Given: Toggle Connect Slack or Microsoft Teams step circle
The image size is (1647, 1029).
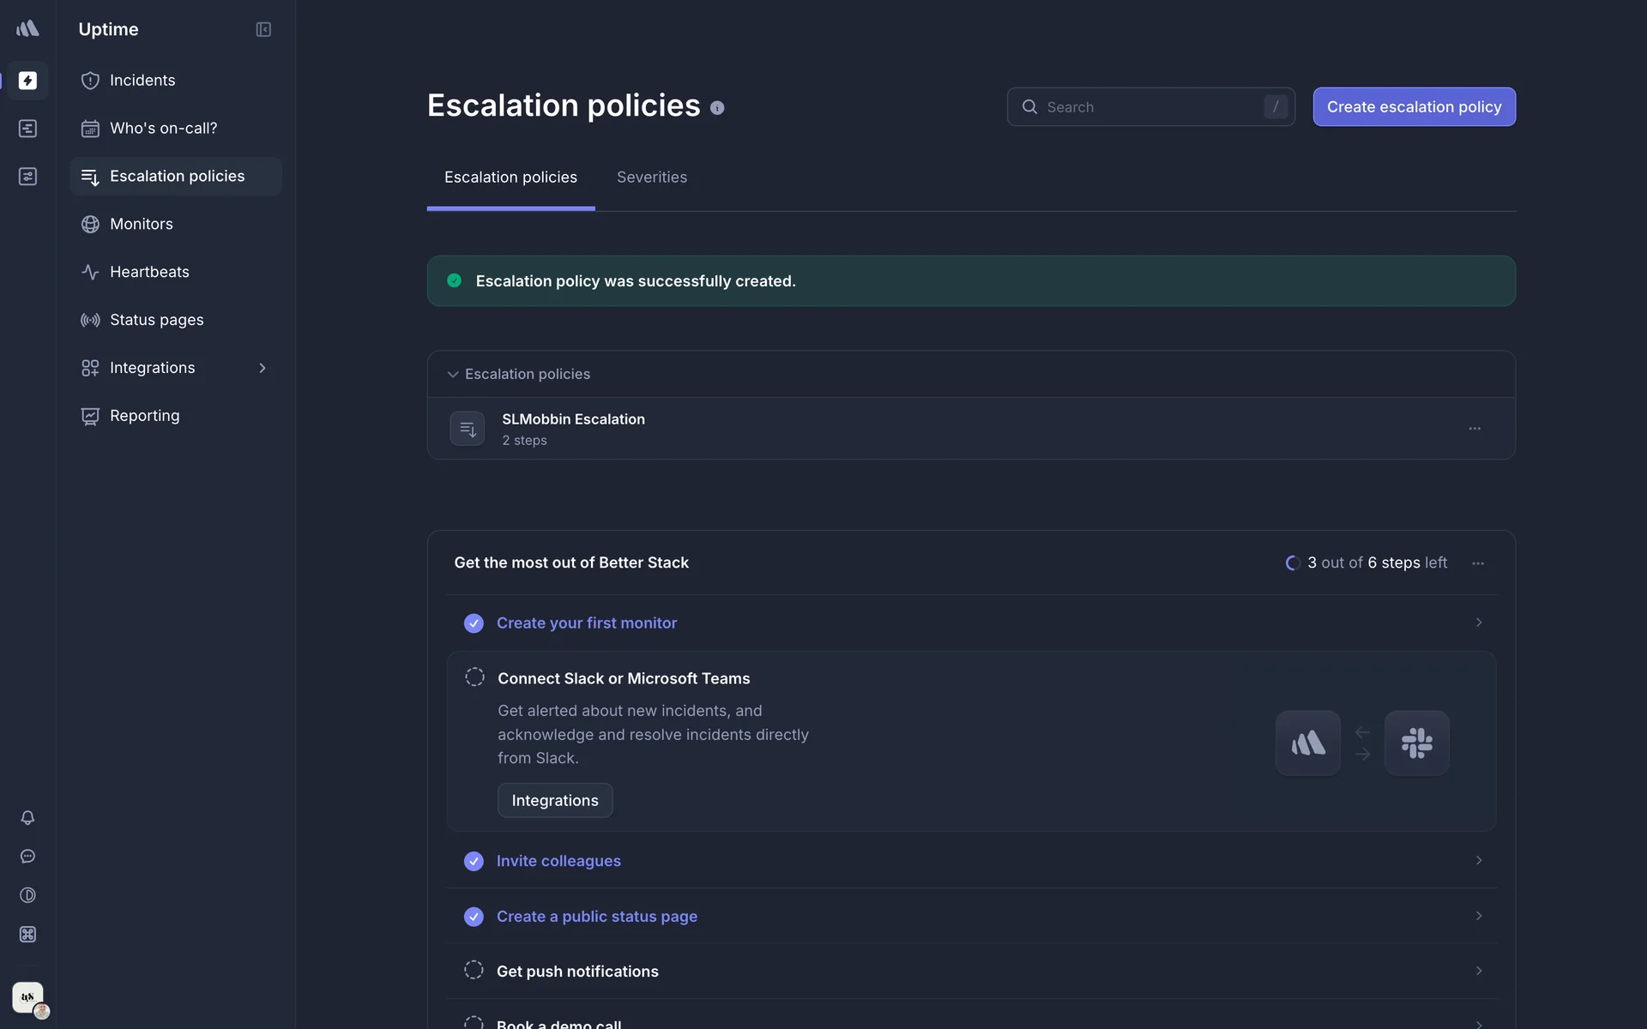Looking at the screenshot, I should tap(474, 677).
